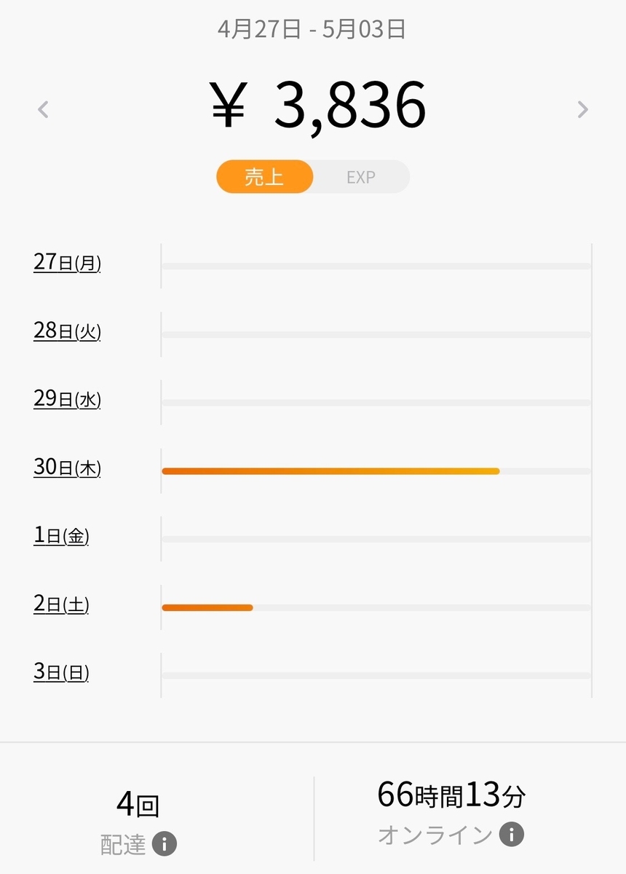Tap the 66時間13分 online time
Screen dimensions: 626x874
pos(451,795)
